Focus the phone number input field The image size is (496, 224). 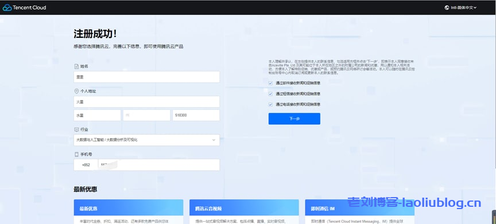(159, 165)
